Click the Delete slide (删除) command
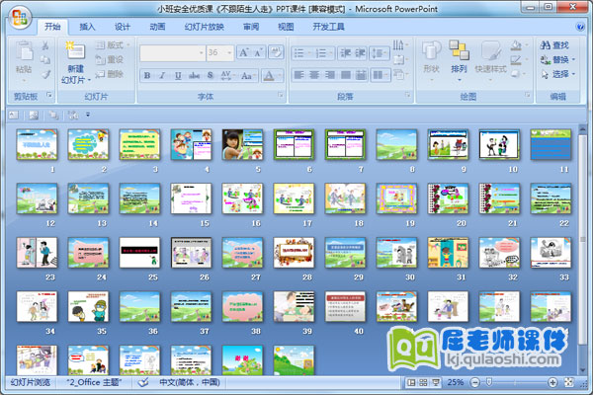Screen dimensions: 593x395 110,73
